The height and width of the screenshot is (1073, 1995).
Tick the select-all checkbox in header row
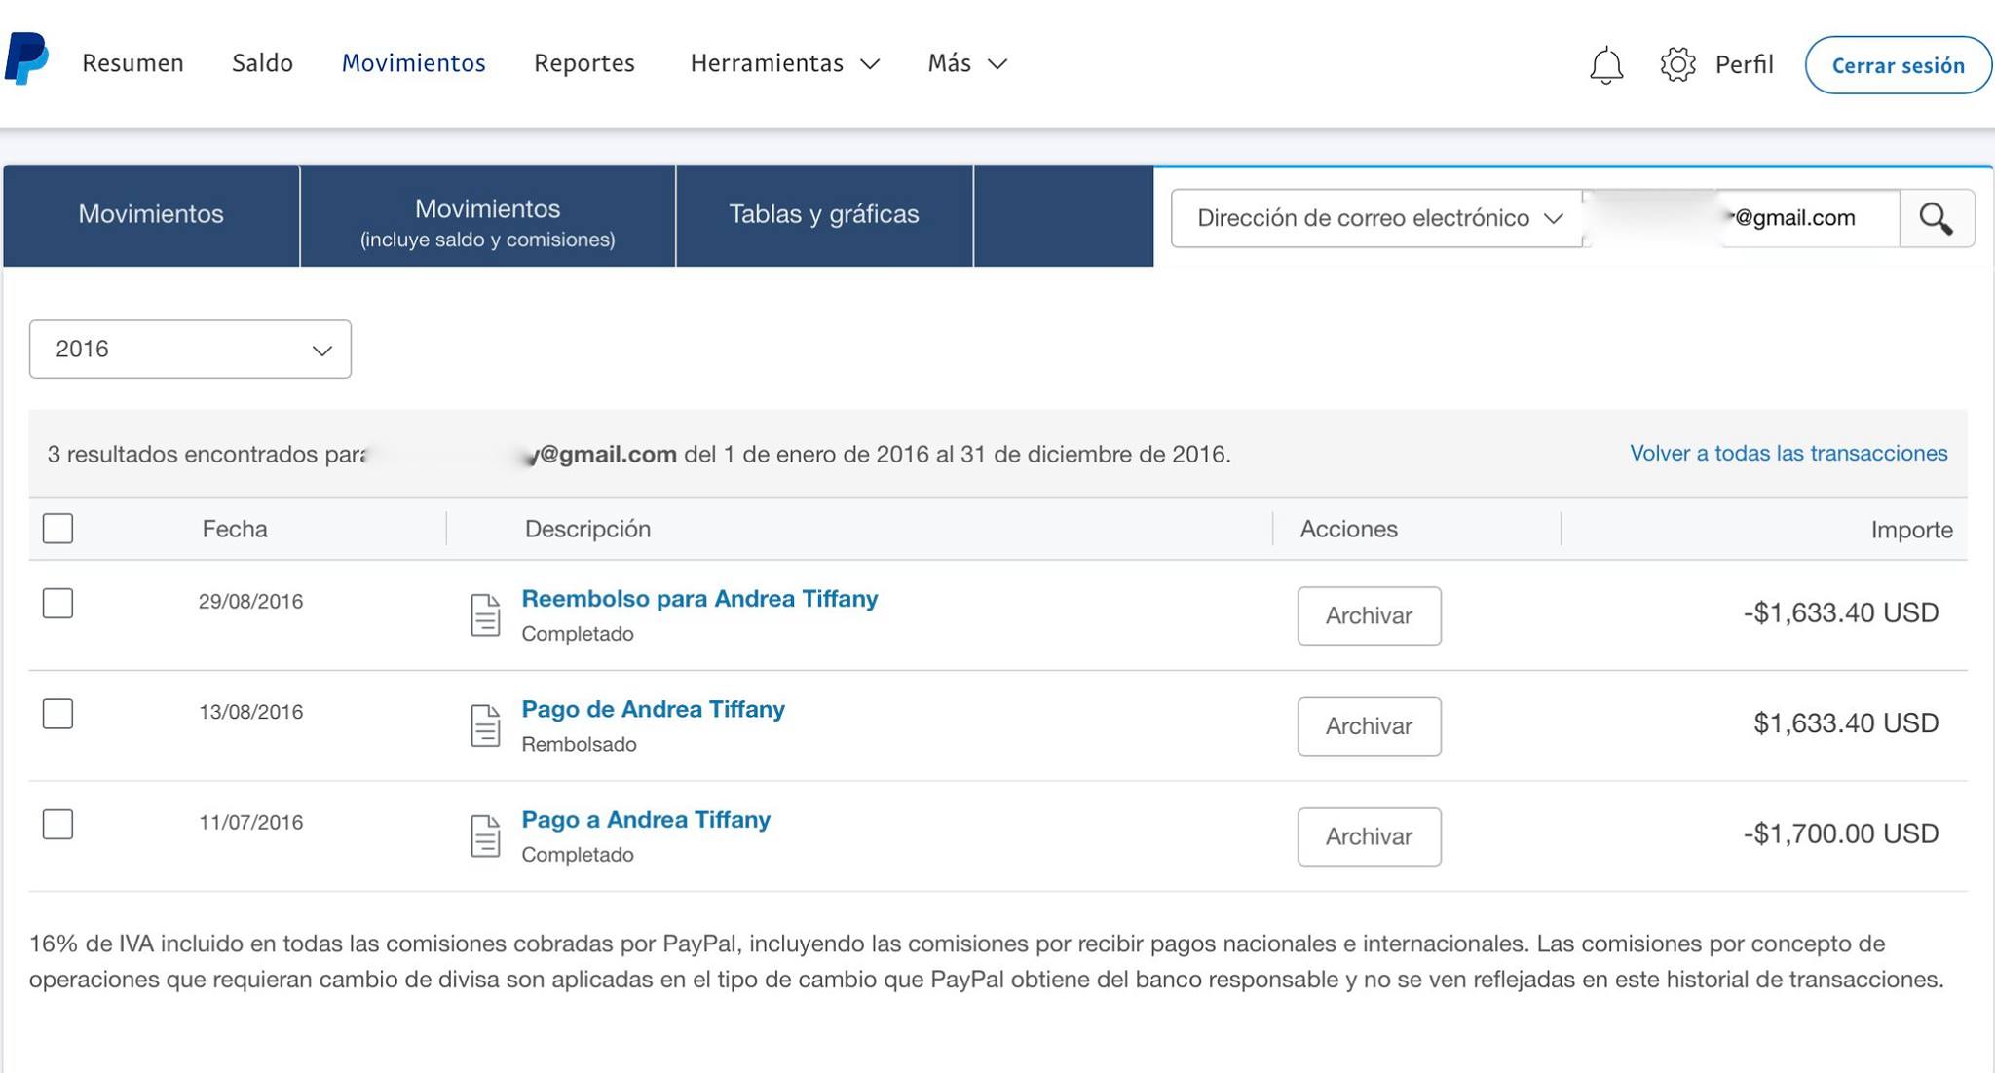coord(58,529)
